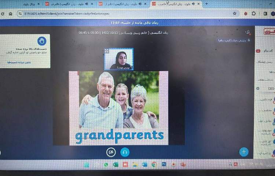Click the teacher webcam thumbnail

click(119, 59)
